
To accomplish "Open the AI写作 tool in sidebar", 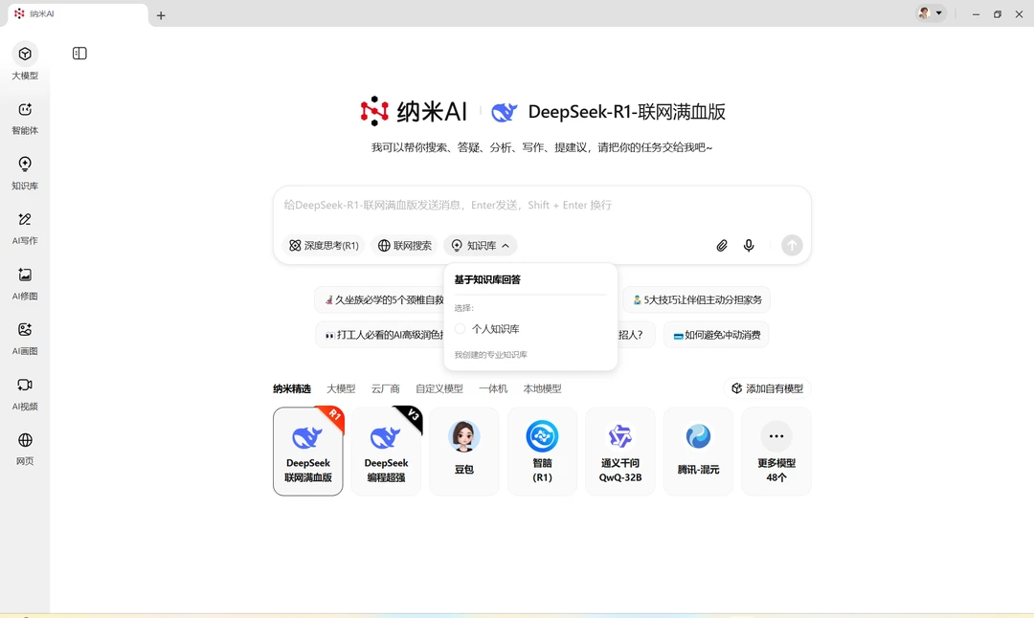I will click(x=25, y=228).
